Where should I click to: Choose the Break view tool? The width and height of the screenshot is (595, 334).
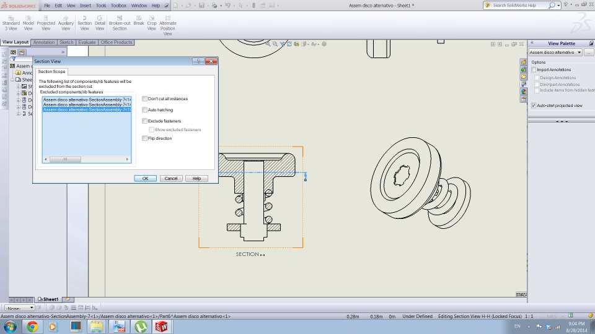[139, 21]
